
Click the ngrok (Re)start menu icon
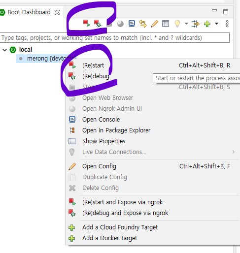click(72, 202)
